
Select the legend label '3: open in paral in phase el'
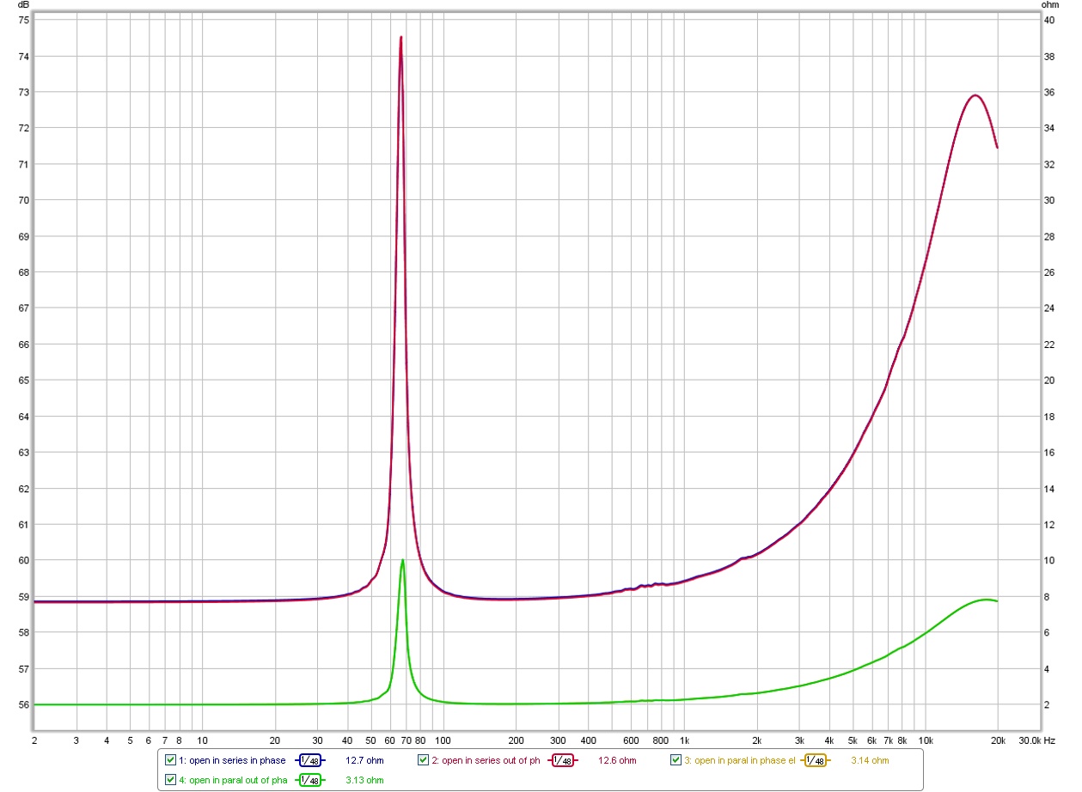739,760
